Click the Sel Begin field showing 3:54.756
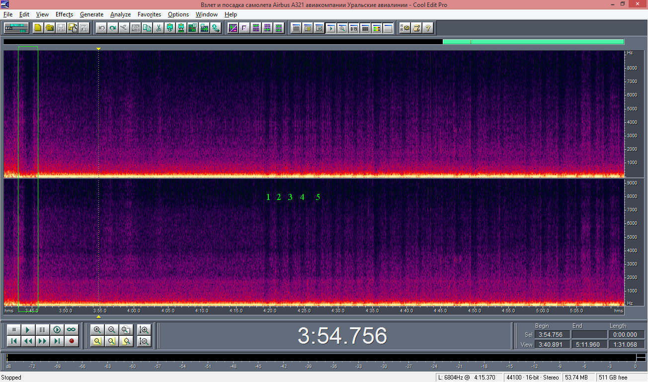648x382 pixels. (552, 335)
